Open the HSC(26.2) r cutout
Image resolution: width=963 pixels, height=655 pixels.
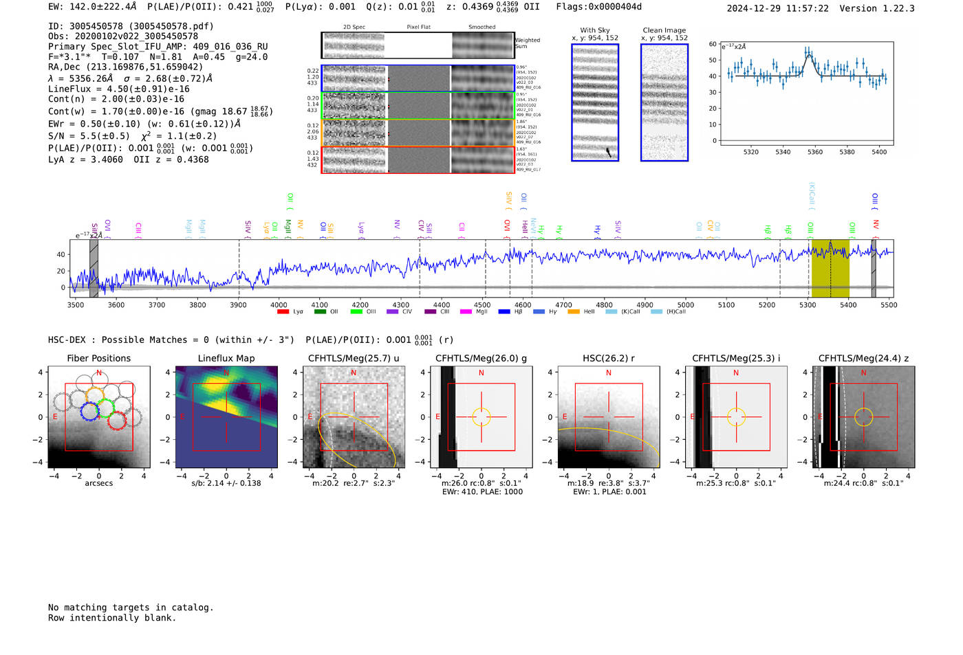click(x=609, y=417)
